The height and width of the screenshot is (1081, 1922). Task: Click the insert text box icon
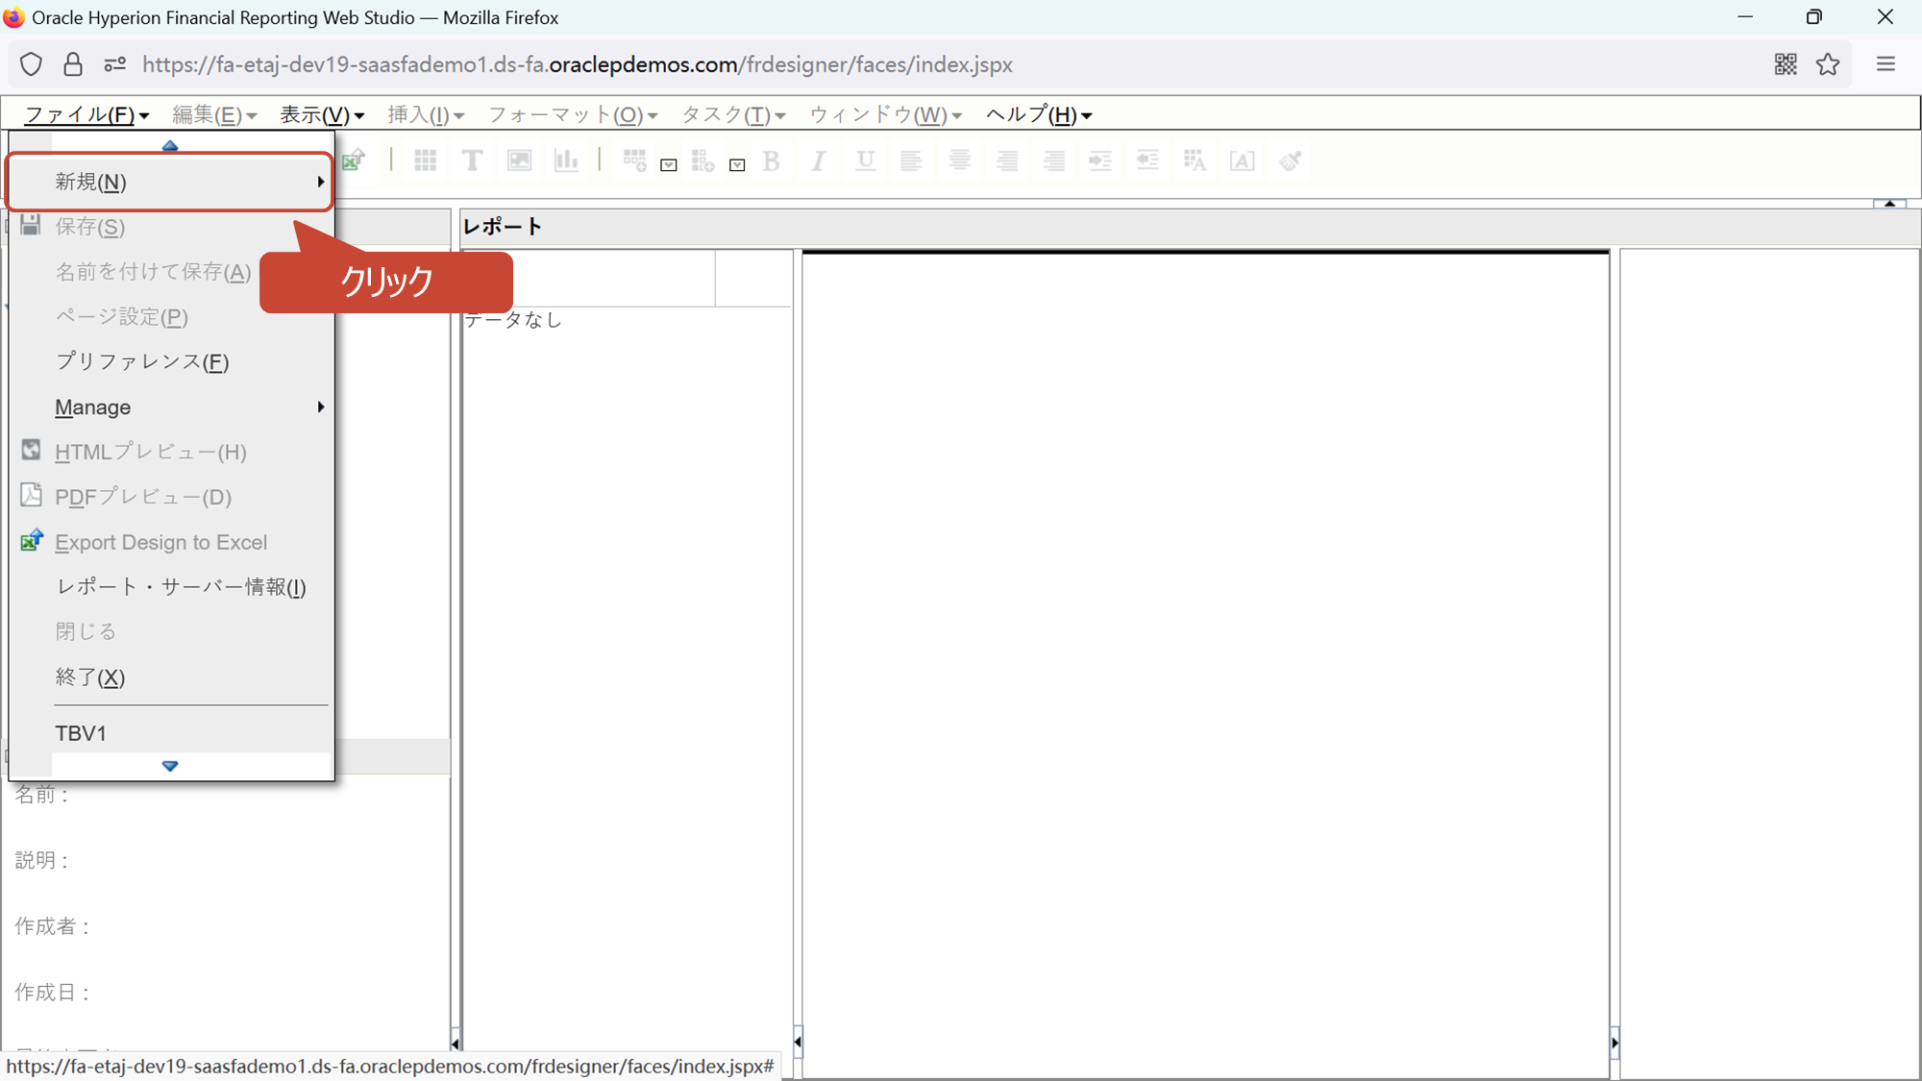(x=472, y=160)
